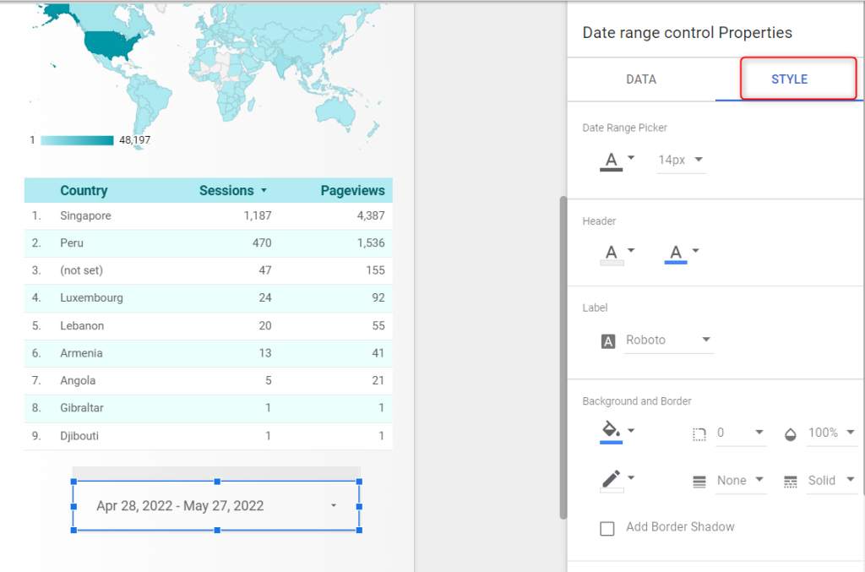865x572 pixels.
Task: Open Header blue font color picker
Action: point(682,253)
